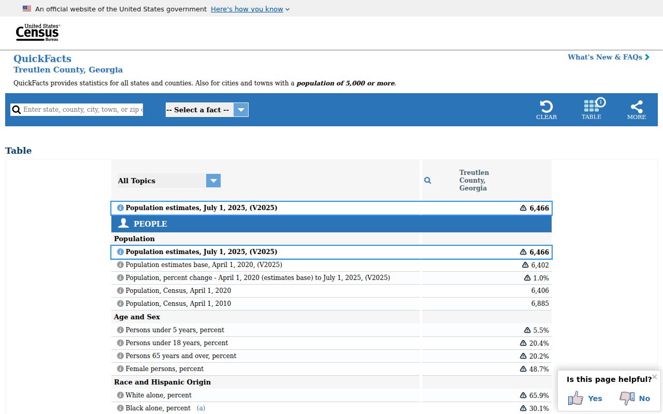This screenshot has width=663, height=414.
Task: Click info icon for Persons under 18 years
Action: tap(120, 343)
